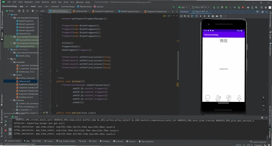Click emulator Home circle button
This screenshot has width=272, height=146.
click(x=205, y=16)
